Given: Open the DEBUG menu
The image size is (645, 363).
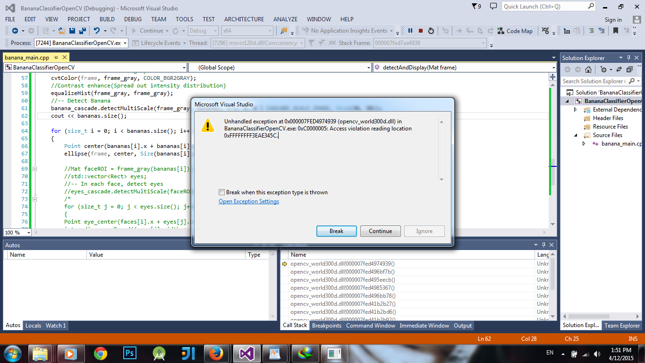Looking at the screenshot, I should point(133,19).
